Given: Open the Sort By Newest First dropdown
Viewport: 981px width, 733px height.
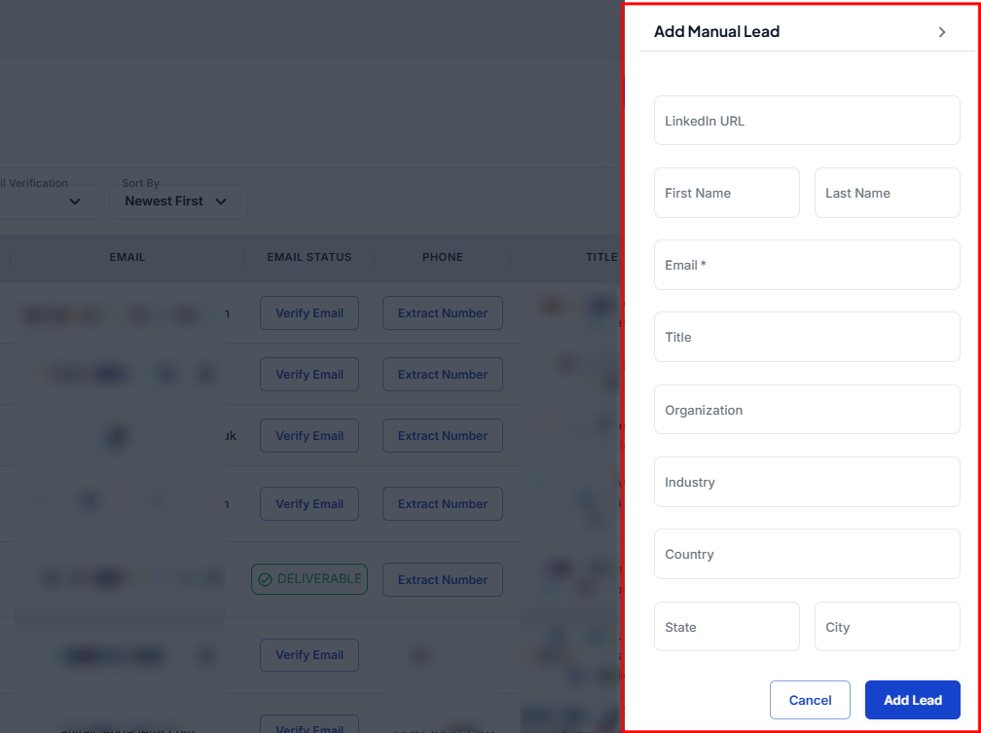Looking at the screenshot, I should coord(178,201).
